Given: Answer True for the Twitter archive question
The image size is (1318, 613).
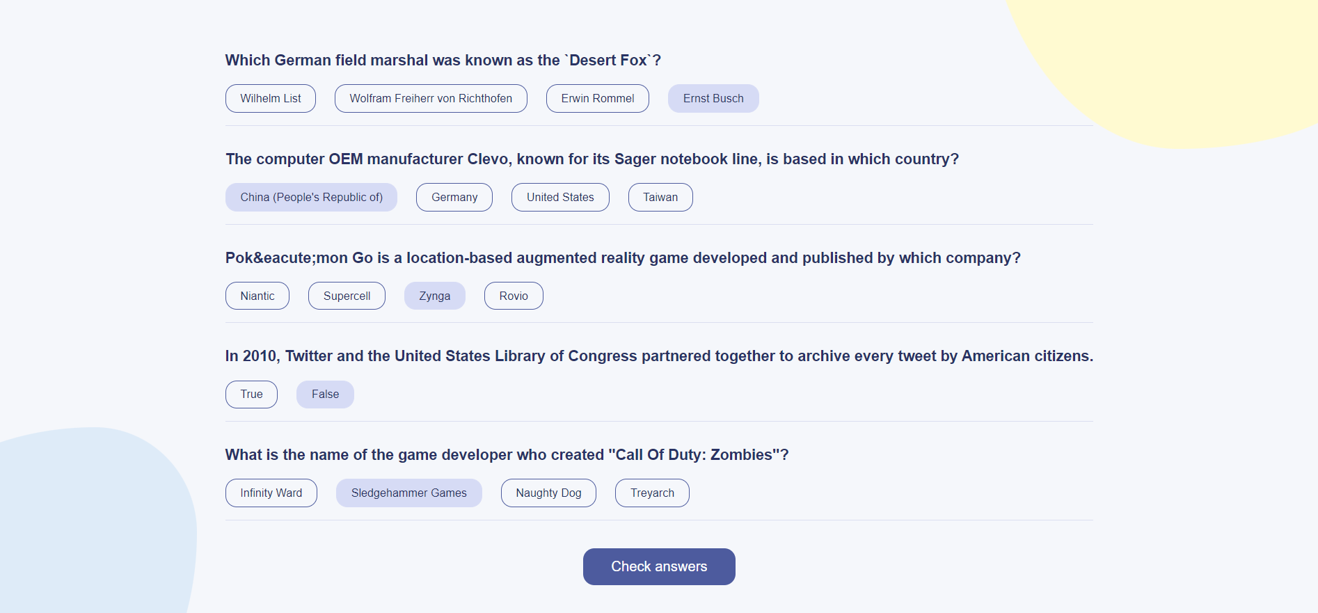Looking at the screenshot, I should point(251,395).
